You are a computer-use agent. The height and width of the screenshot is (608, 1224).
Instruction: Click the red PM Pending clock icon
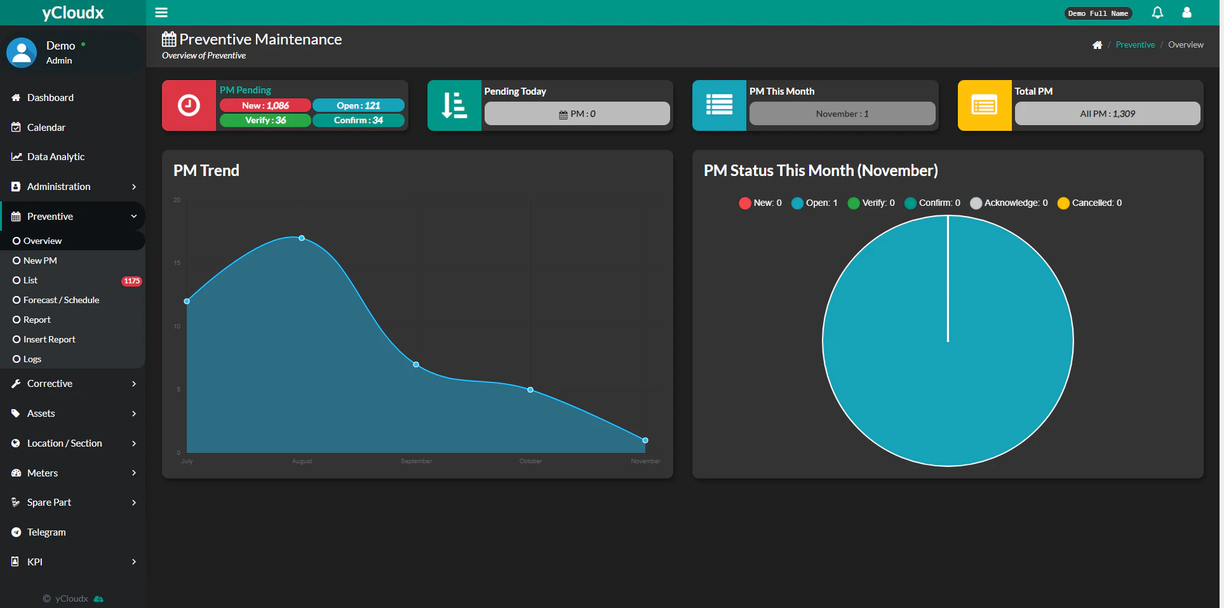[x=189, y=105]
